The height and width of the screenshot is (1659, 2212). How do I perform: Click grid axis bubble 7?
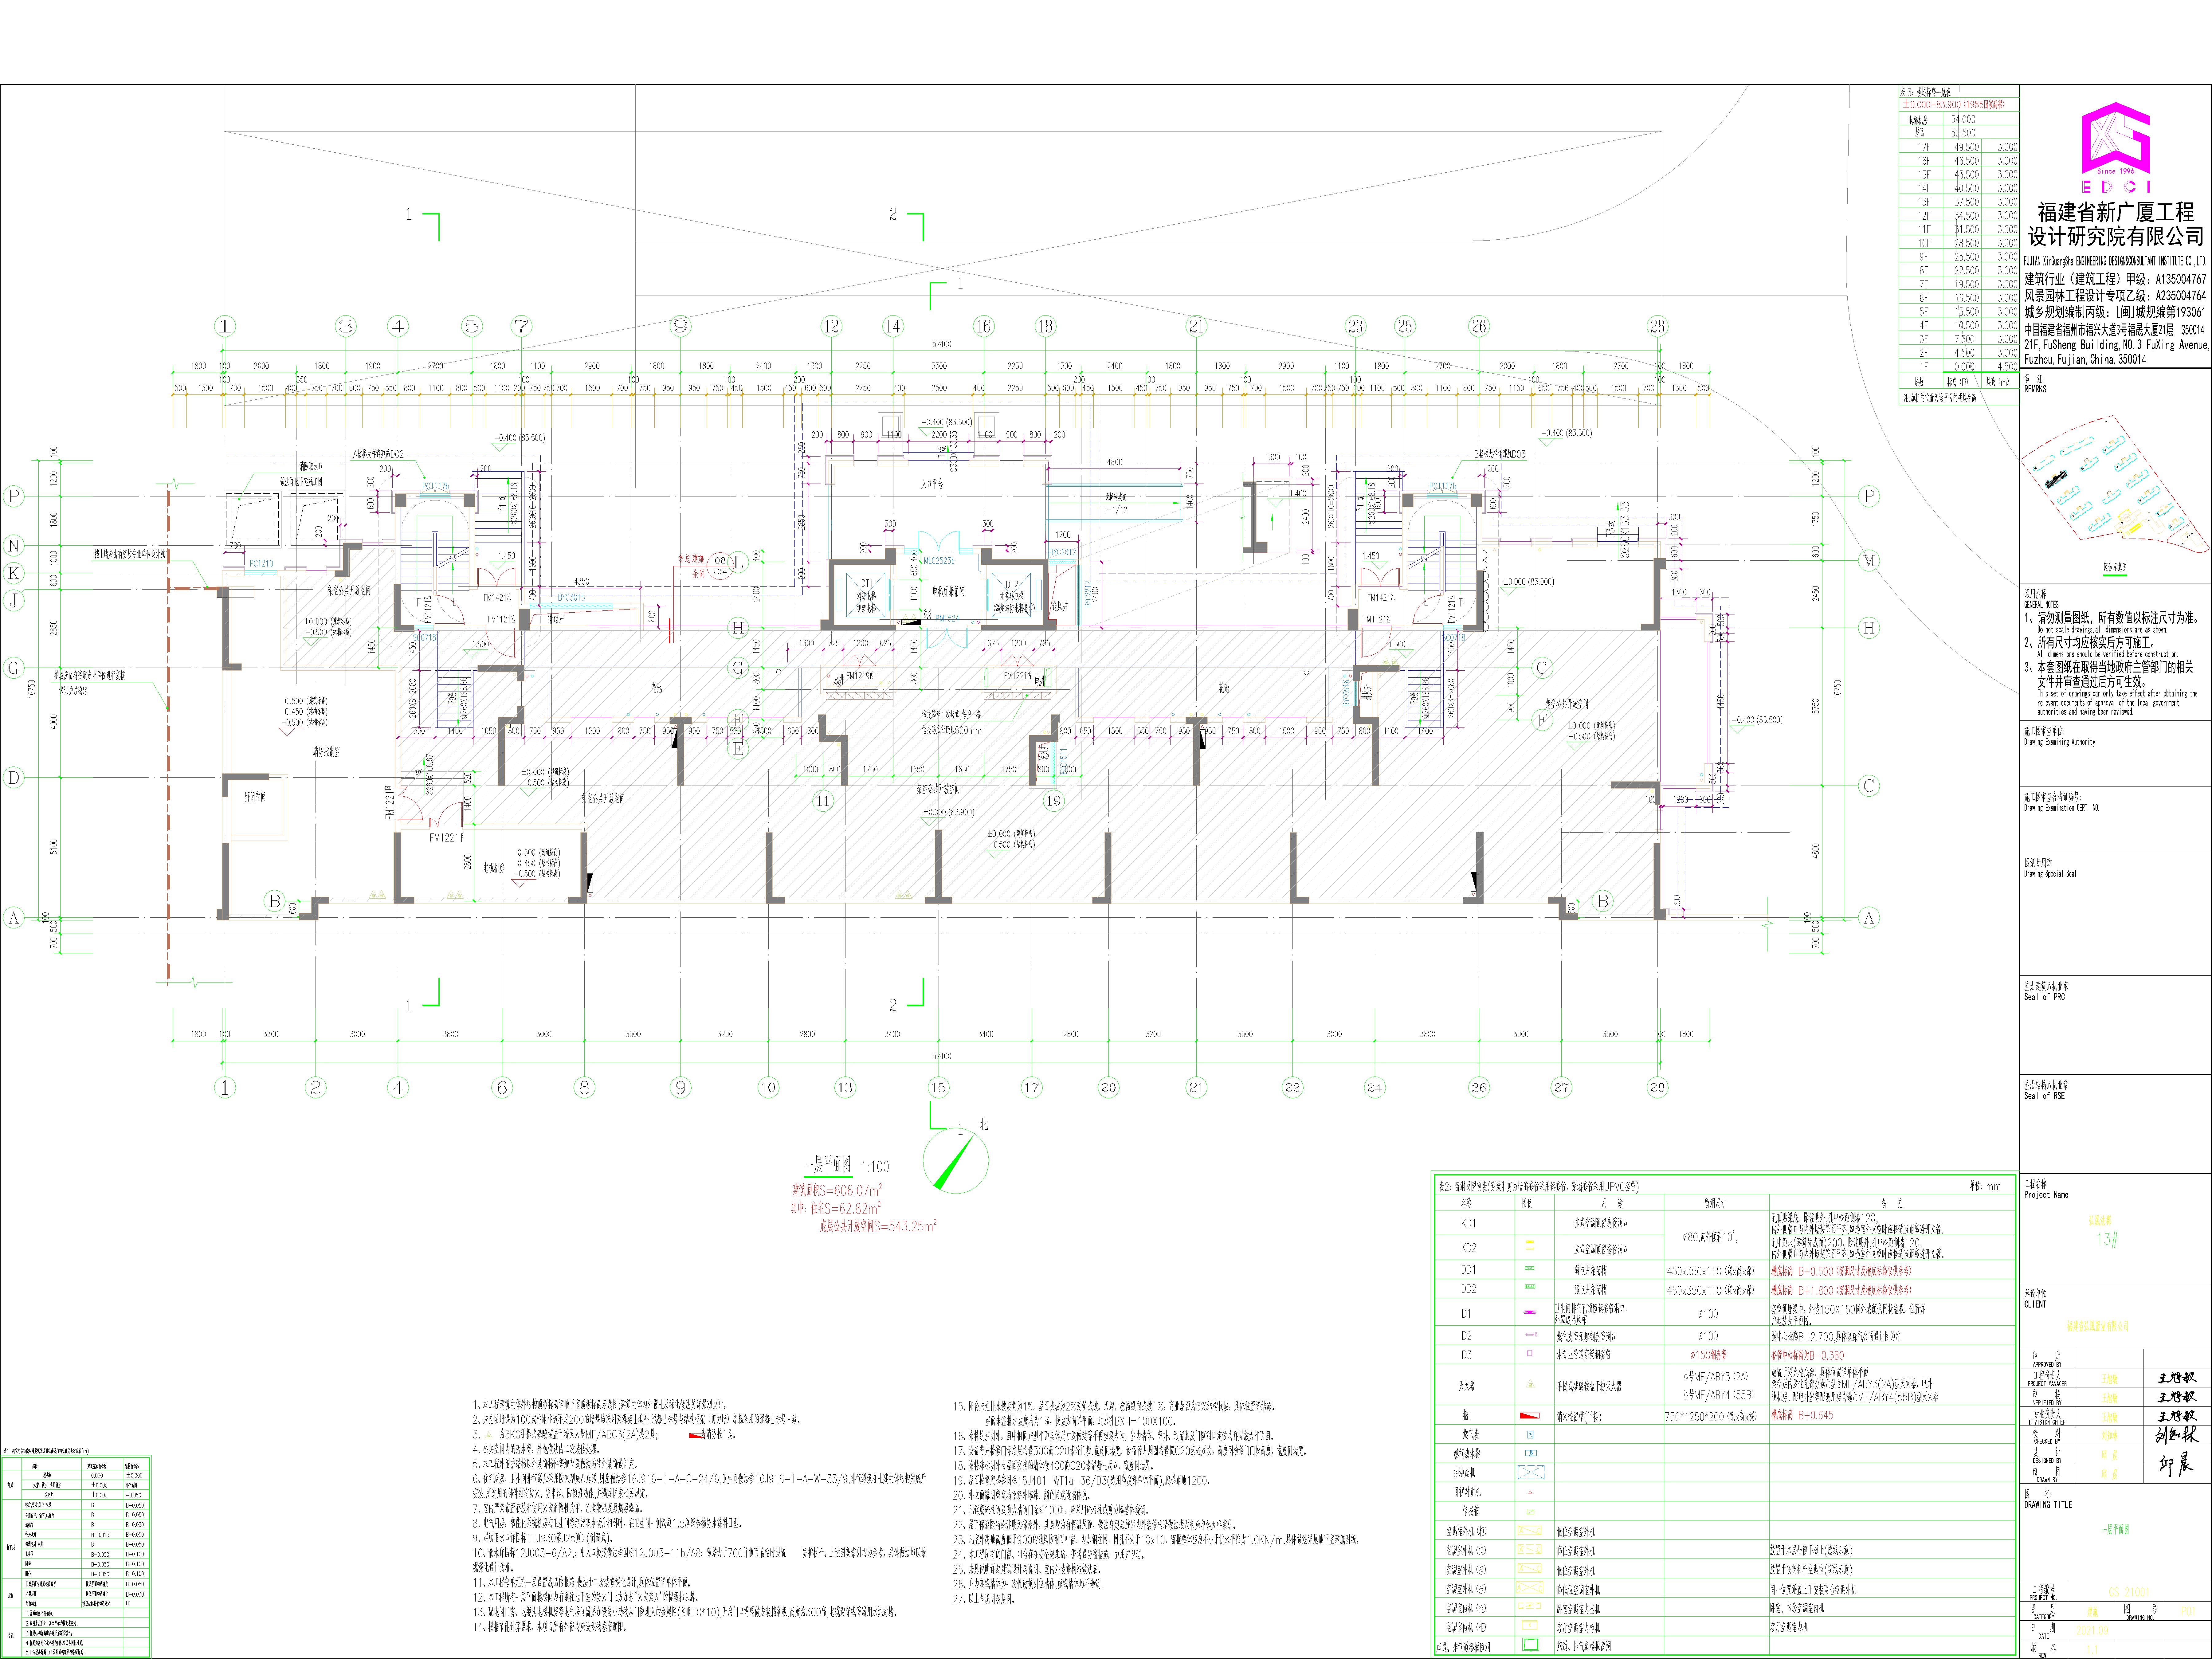[521, 326]
